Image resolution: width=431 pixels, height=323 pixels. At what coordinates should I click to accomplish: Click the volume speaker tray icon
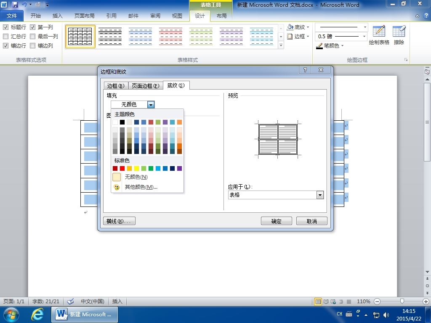[x=386, y=315]
